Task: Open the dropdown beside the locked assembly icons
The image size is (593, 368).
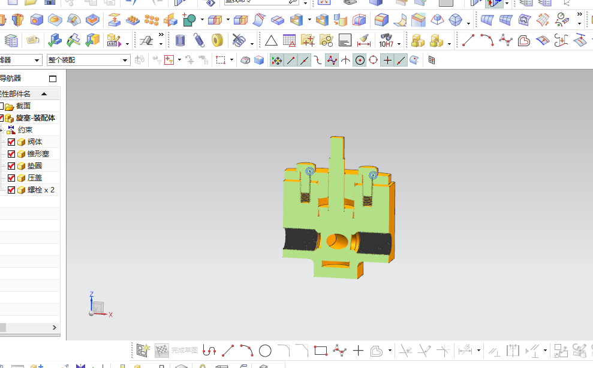Action: pyautogui.click(x=449, y=44)
